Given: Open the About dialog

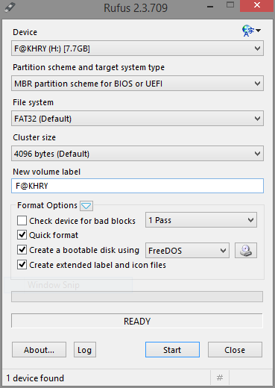Looking at the screenshot, I should tap(39, 350).
